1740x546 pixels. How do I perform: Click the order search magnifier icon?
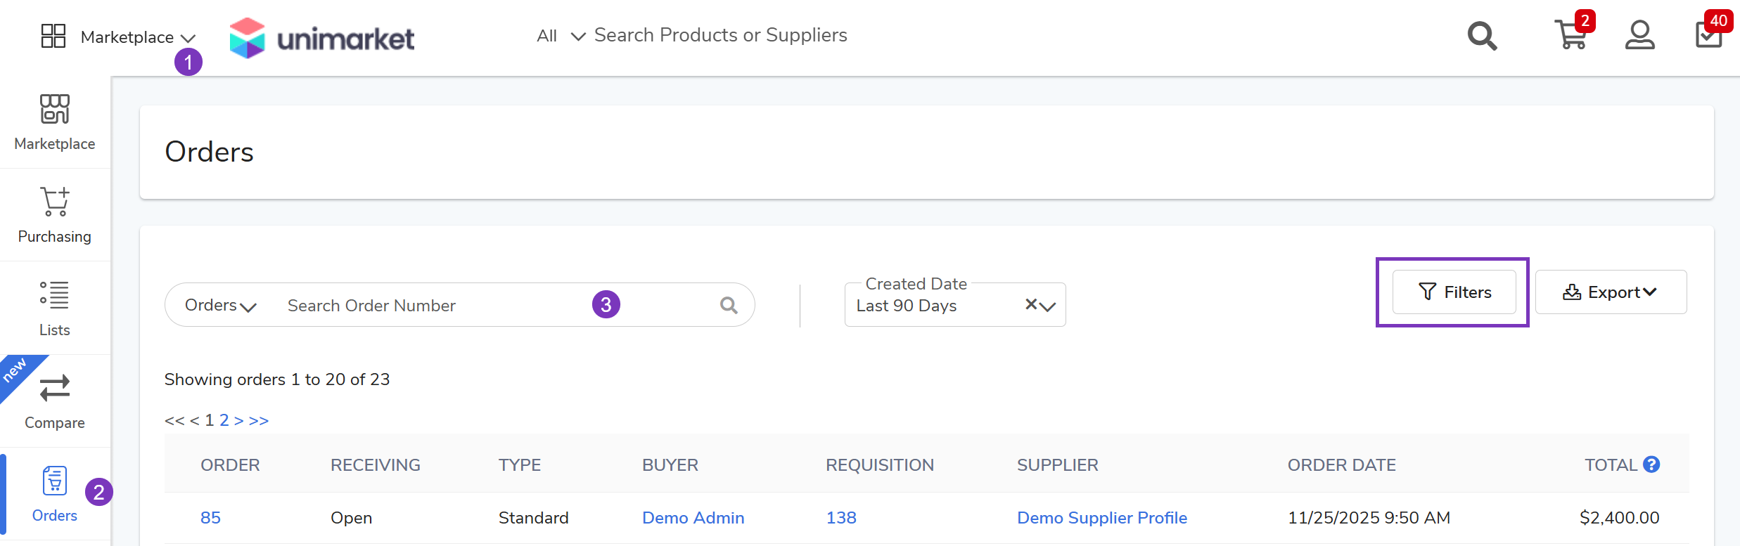[x=729, y=305]
